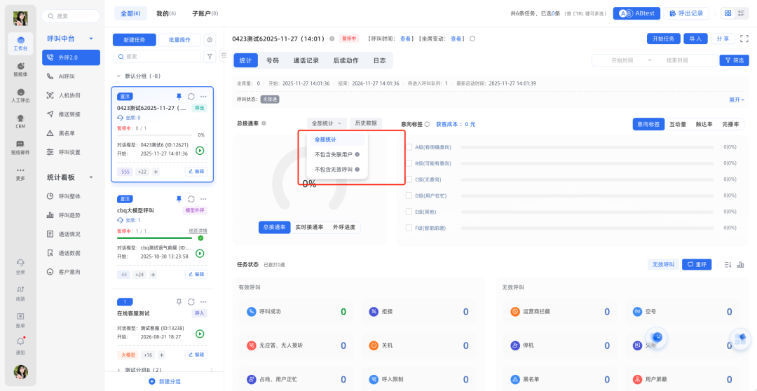Image resolution: width=757 pixels, height=391 pixels.
Task: Enable the F级(智能助理) checkbox
Action: (x=409, y=228)
